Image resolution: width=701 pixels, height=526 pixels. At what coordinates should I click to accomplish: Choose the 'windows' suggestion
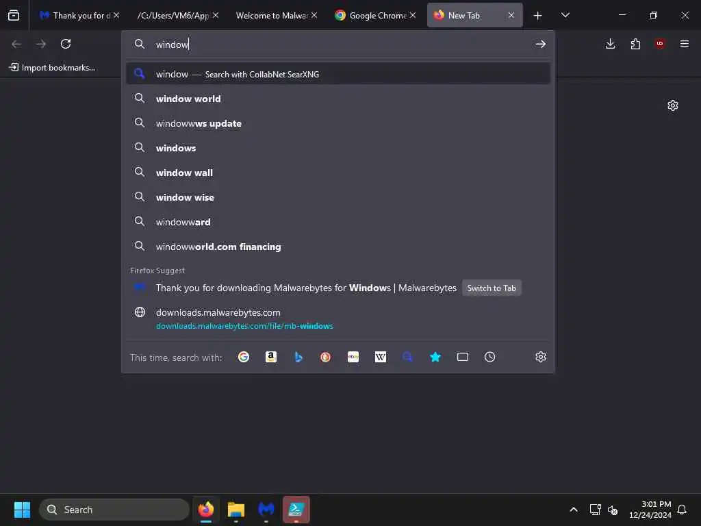point(338,148)
